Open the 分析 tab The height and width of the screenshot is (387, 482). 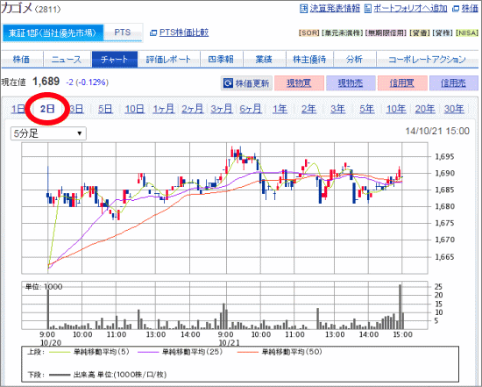(x=354, y=59)
